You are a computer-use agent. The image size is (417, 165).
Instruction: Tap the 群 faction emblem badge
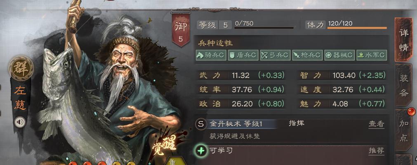pyautogui.click(x=21, y=68)
